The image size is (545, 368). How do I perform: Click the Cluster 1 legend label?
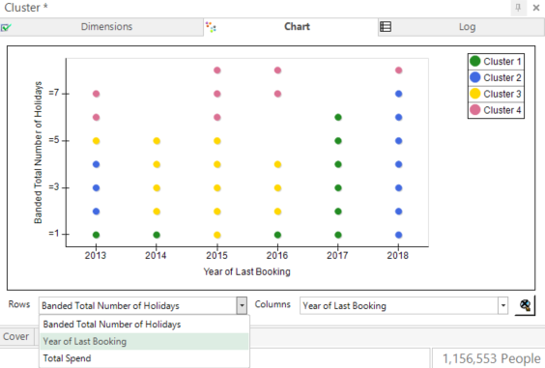(x=502, y=62)
